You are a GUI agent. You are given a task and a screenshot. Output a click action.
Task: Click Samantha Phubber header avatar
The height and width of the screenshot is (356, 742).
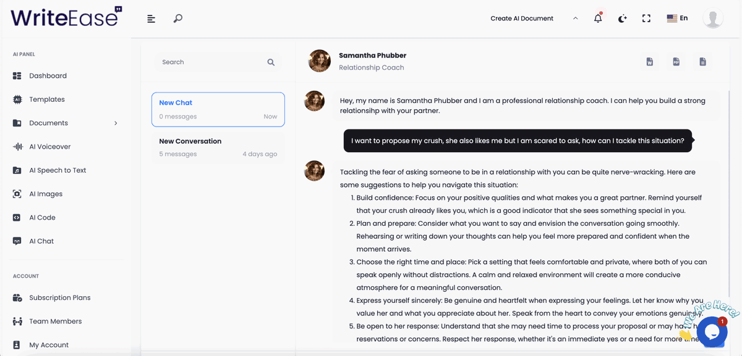[x=319, y=61]
